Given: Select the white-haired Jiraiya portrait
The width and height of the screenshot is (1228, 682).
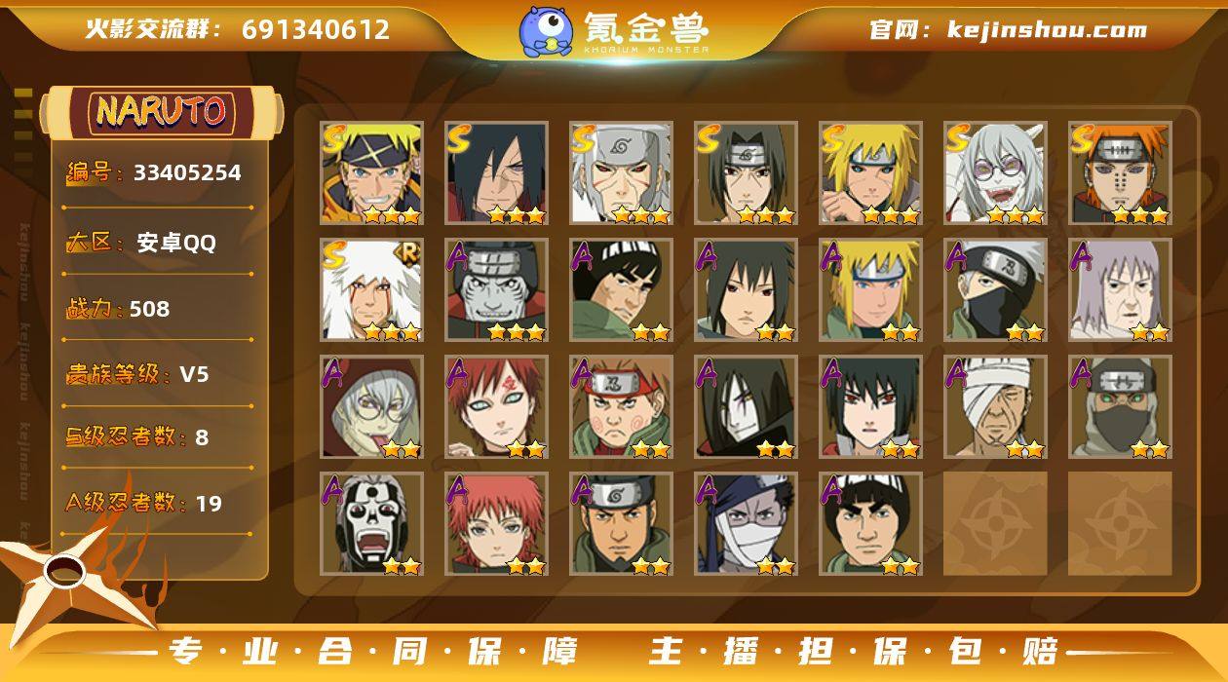Looking at the screenshot, I should coord(371,289).
